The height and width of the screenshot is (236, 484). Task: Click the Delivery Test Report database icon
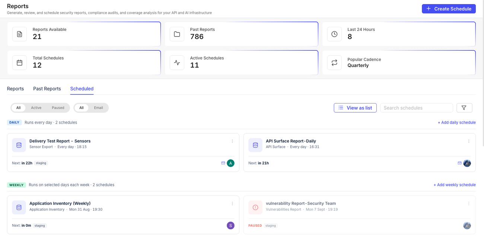tap(19, 145)
